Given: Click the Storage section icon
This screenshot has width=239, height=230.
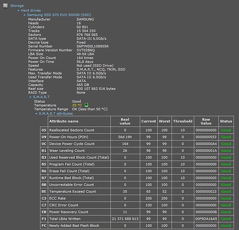Looking at the screenshot, I should coord(5,6).
